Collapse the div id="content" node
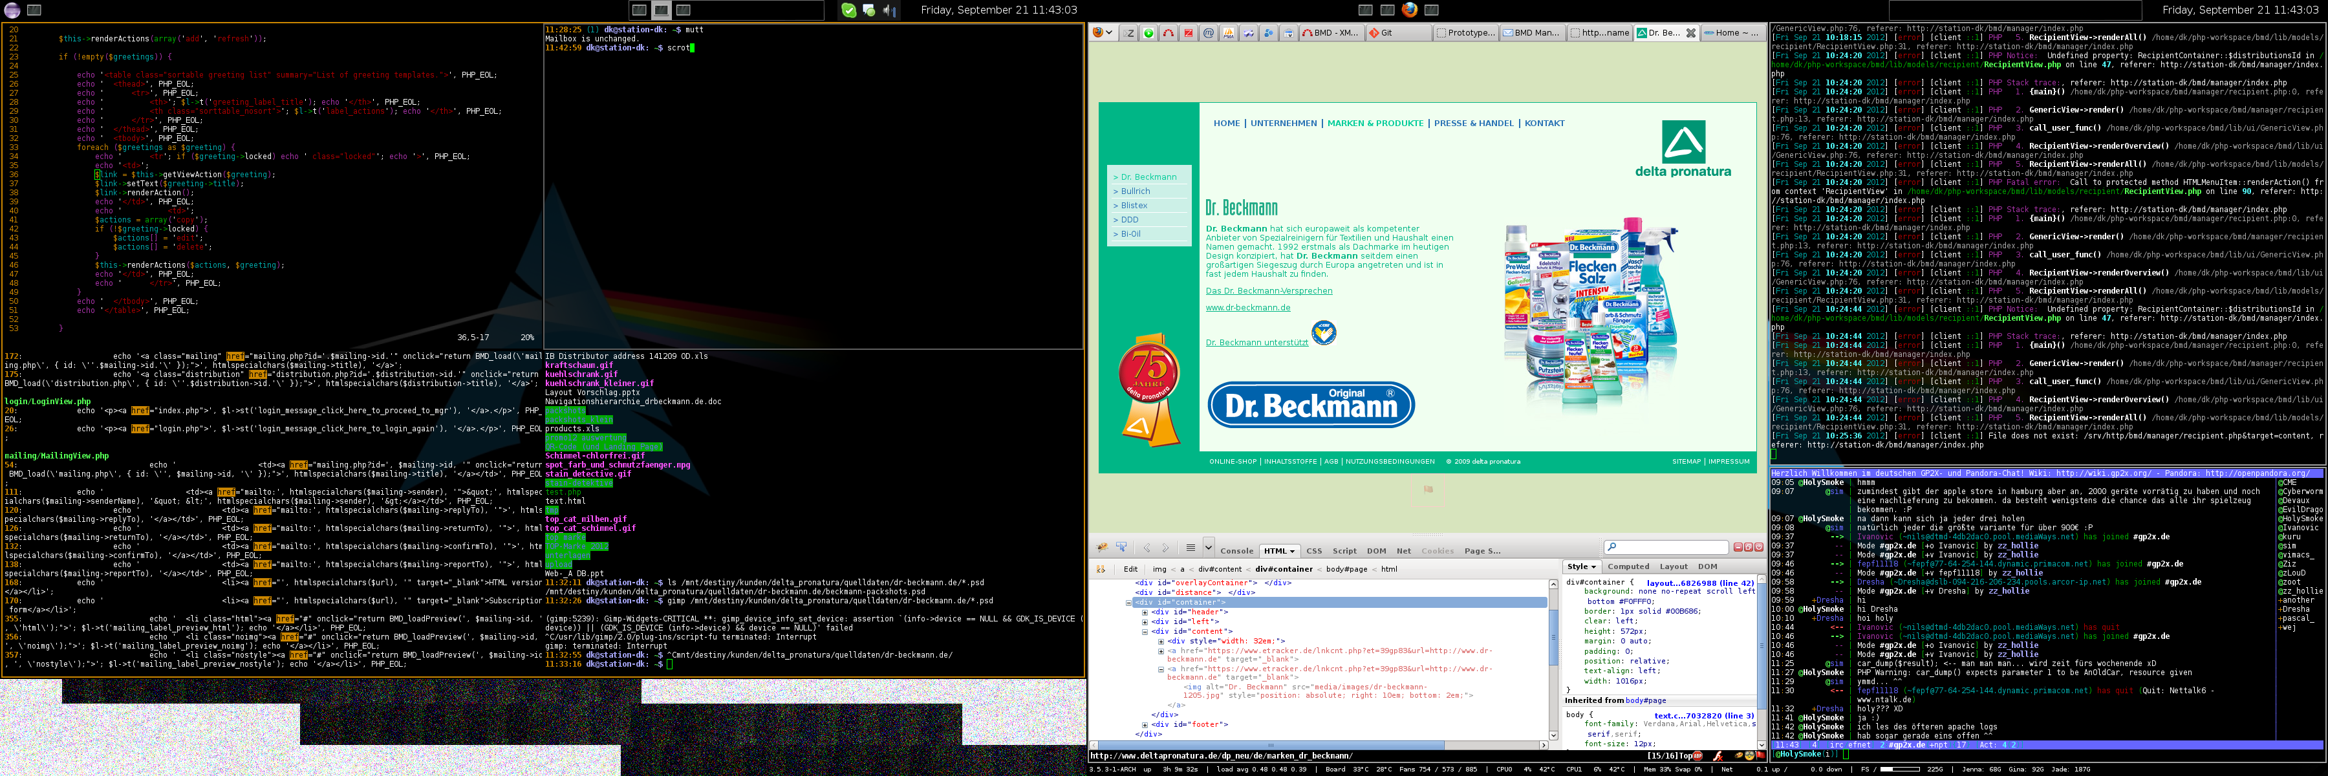 (x=1145, y=631)
